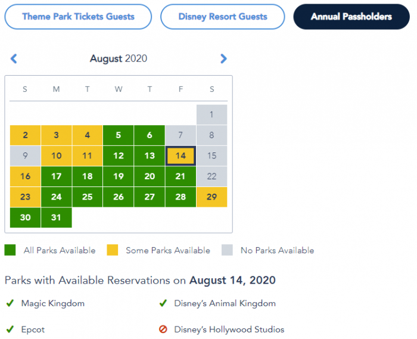Click green checkmark beside Magic Kingdom
The height and width of the screenshot is (339, 417).
click(10, 303)
